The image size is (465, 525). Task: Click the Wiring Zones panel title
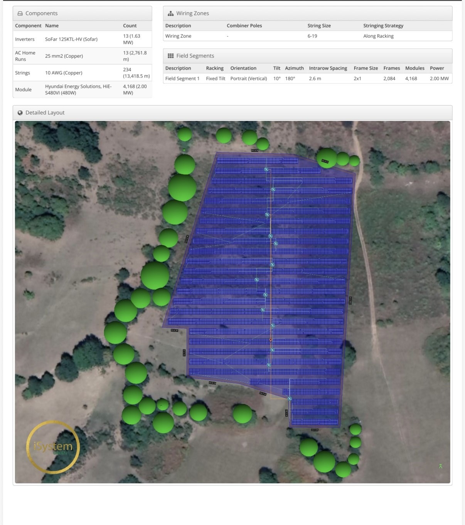click(192, 13)
